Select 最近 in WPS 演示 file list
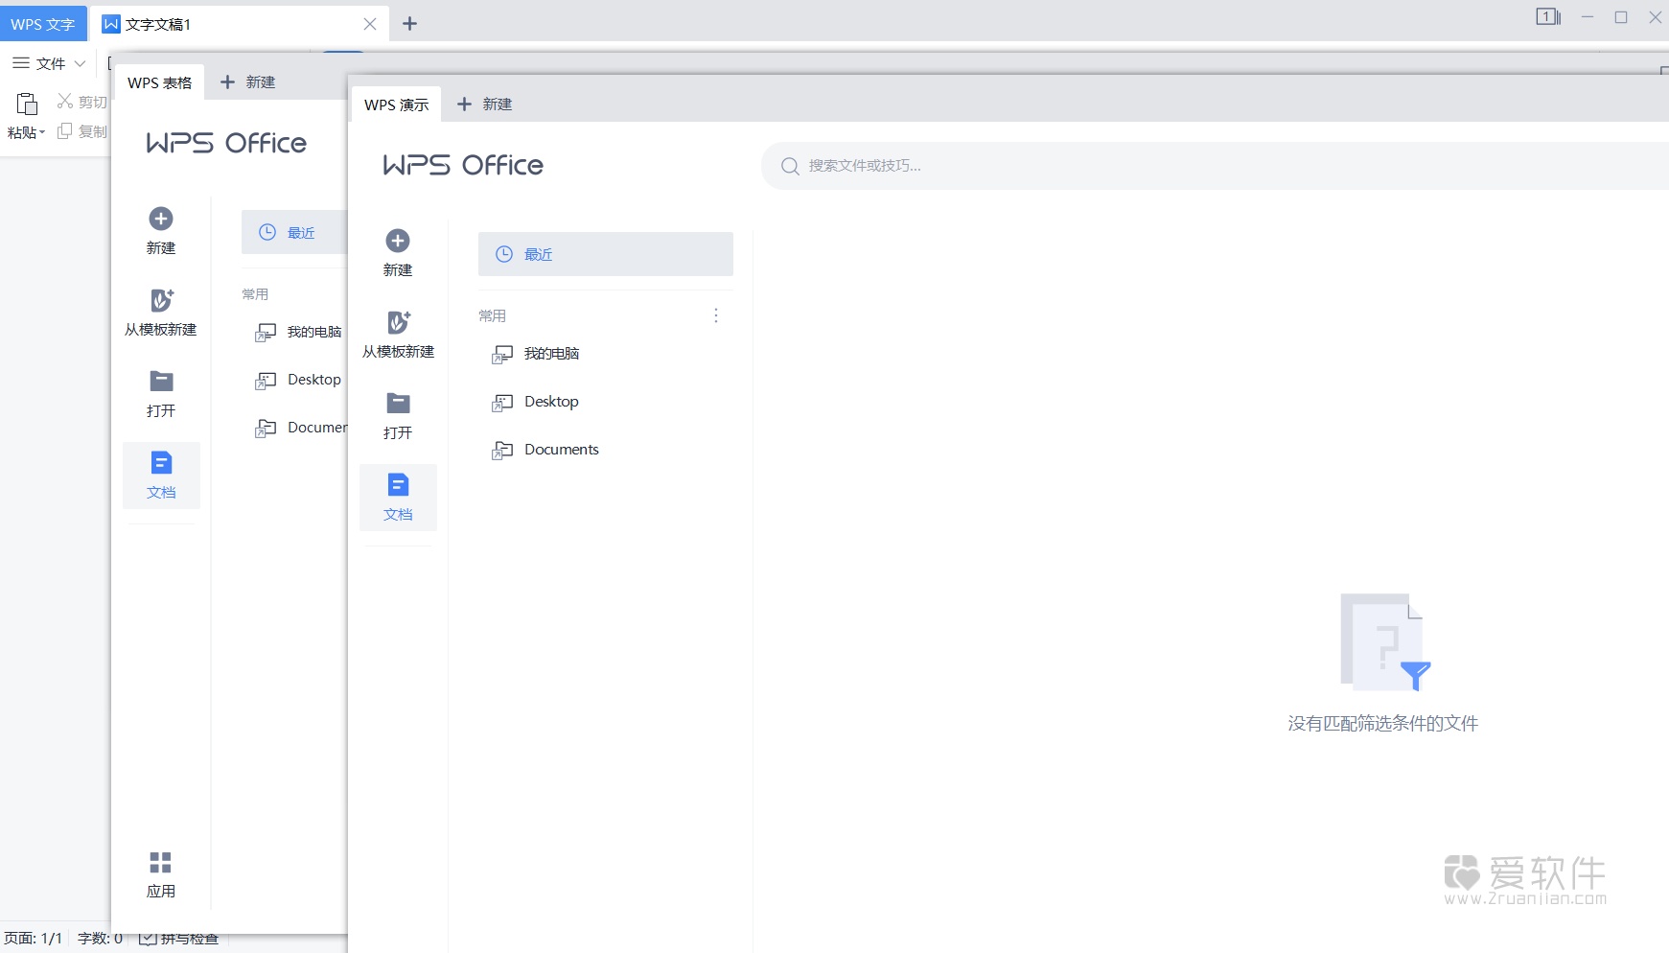The height and width of the screenshot is (953, 1669). click(605, 254)
